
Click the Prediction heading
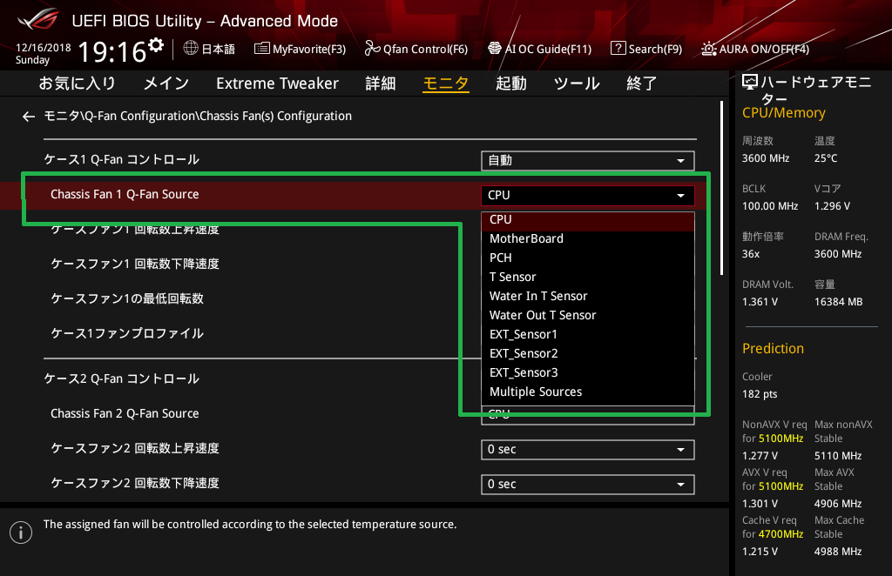tap(774, 349)
